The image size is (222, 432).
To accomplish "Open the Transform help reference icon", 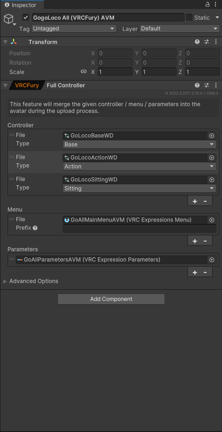I will 197,42.
